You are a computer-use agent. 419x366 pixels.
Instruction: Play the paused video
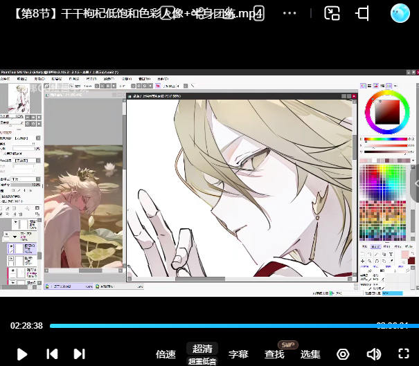click(22, 354)
